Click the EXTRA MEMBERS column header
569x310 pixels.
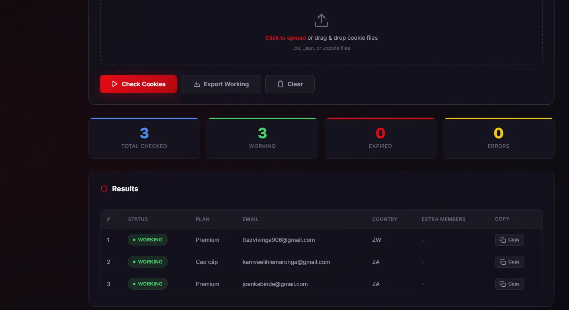pos(443,219)
